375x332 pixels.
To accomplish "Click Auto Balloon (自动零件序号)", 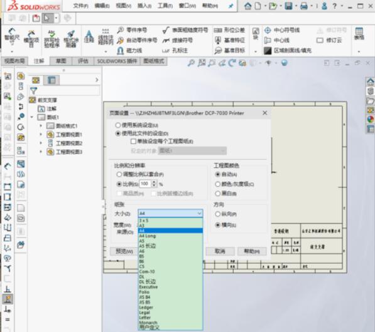I will click(137, 40).
